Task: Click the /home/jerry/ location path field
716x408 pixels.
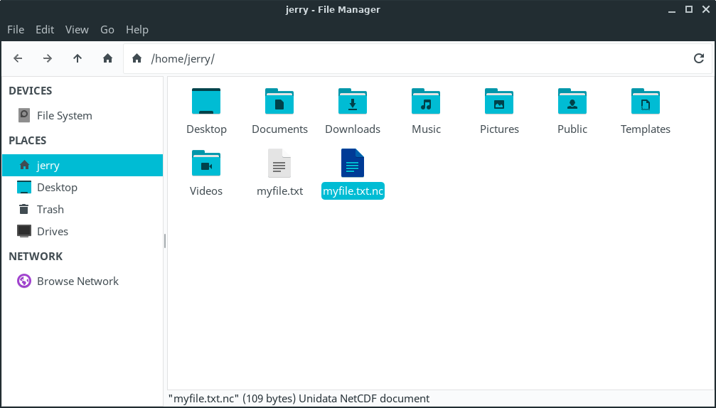Action: 412,59
